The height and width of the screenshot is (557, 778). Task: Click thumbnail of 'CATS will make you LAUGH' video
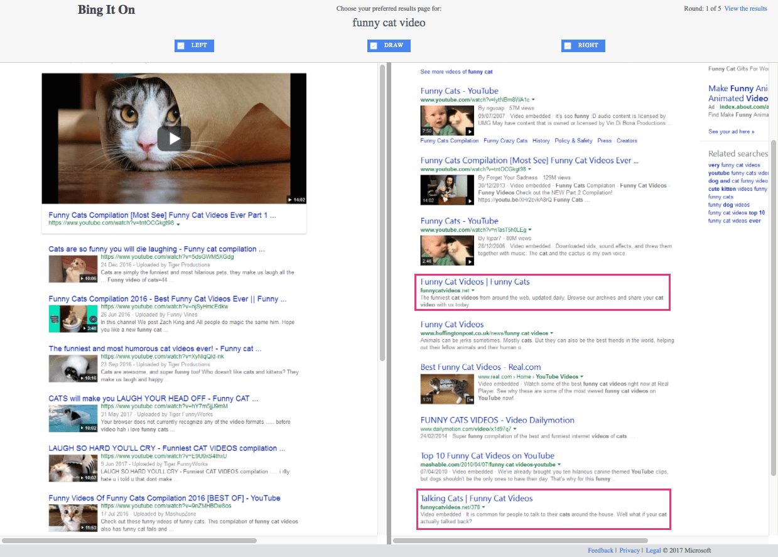point(73,418)
